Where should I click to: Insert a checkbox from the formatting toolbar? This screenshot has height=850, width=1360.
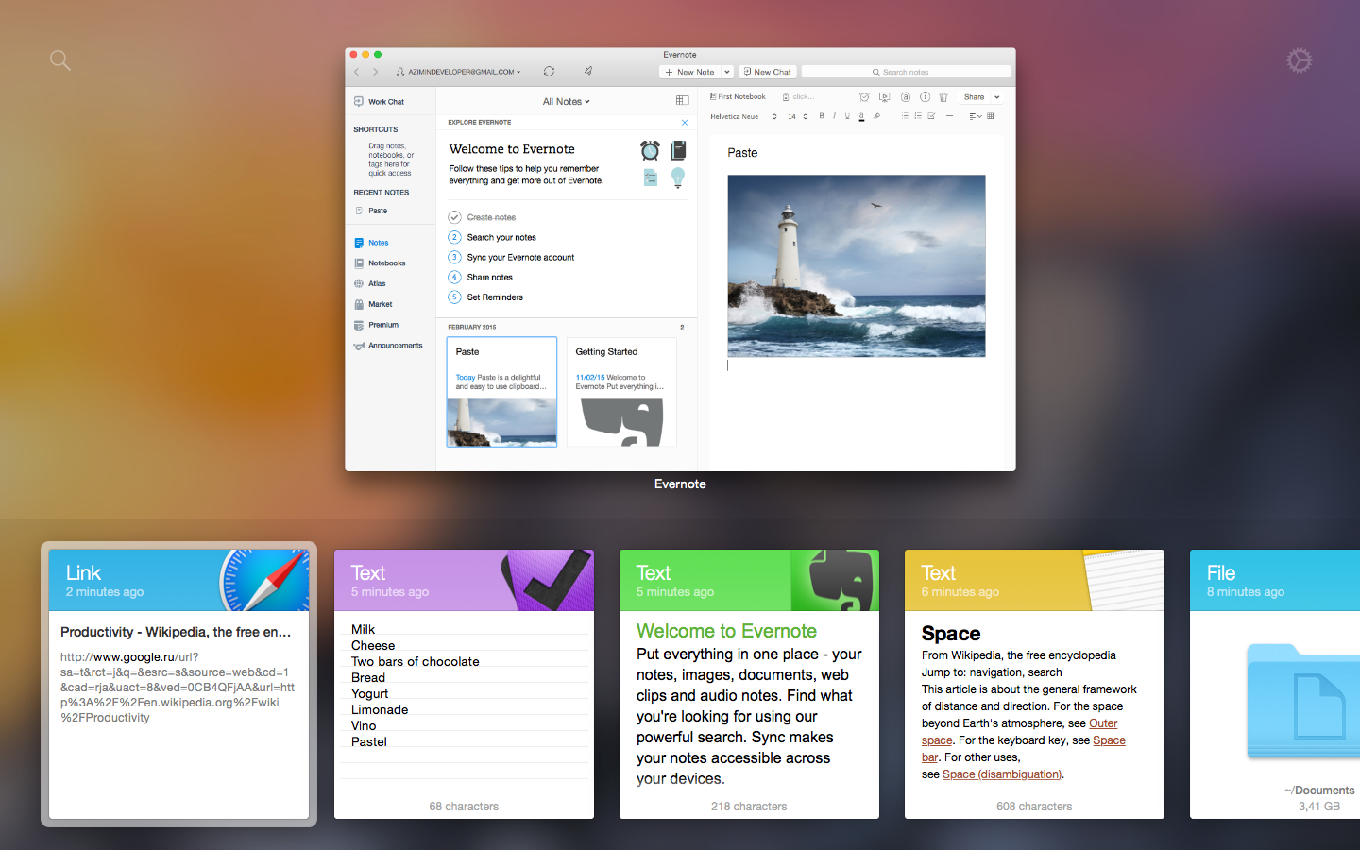[930, 116]
